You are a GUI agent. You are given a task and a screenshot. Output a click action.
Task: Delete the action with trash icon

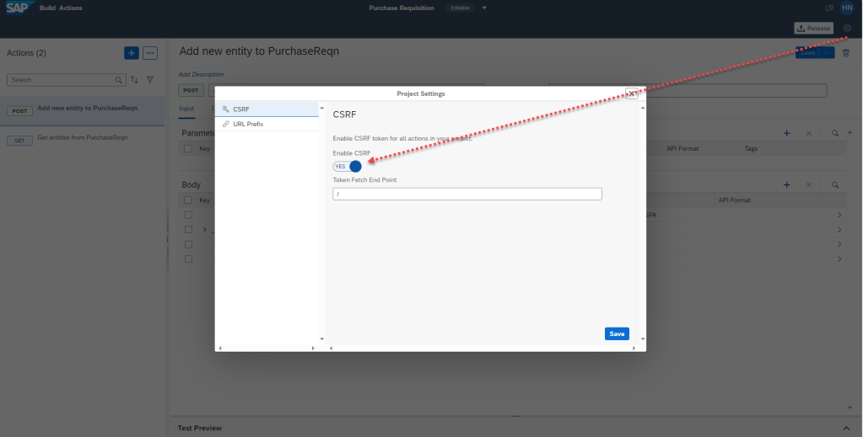(x=846, y=53)
